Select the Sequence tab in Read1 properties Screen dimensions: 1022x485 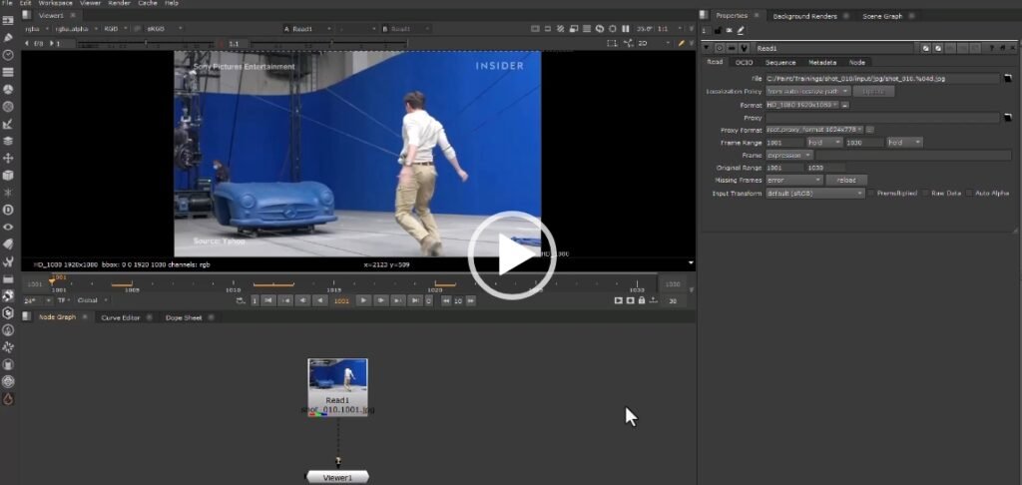780,63
